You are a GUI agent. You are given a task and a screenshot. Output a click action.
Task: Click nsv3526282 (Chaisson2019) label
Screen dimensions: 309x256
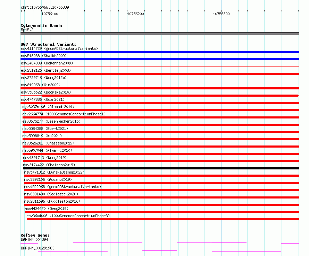(x=48, y=143)
